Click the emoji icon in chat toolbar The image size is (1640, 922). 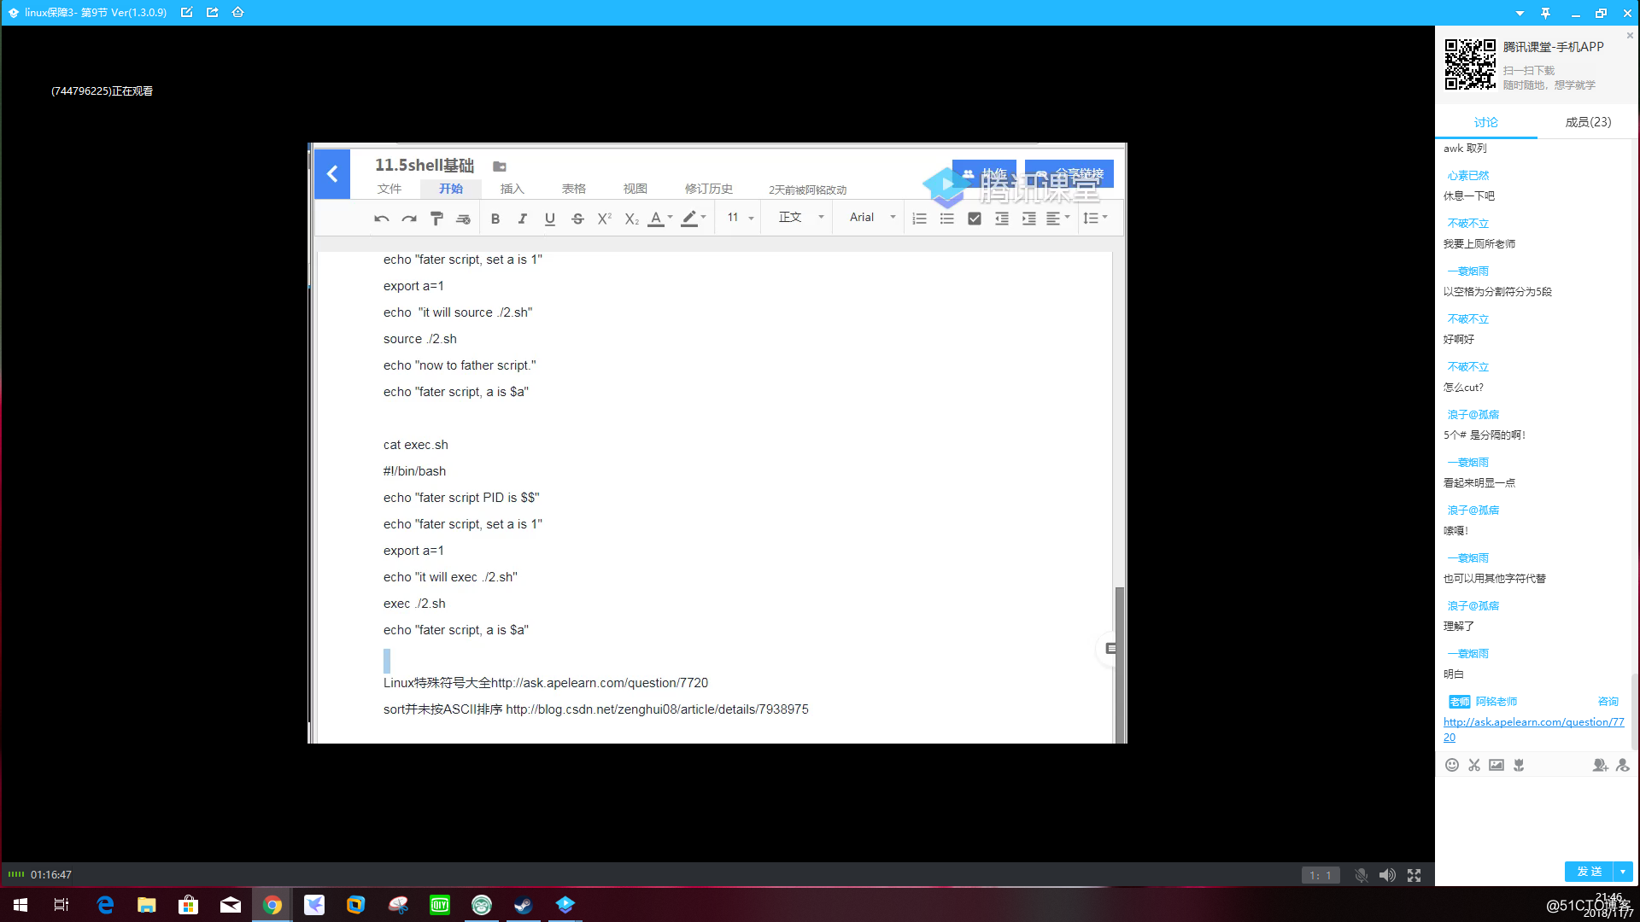pos(1451,765)
